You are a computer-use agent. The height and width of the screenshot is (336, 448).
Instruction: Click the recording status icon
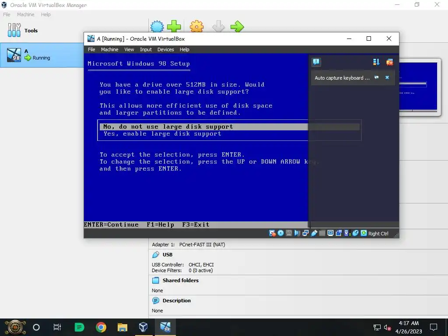pyautogui.click(x=339, y=233)
